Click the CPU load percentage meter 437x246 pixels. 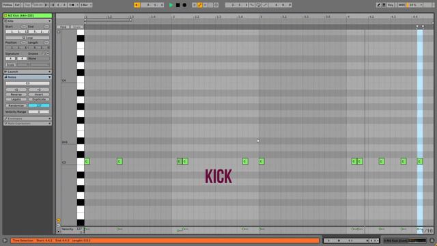[x=415, y=5]
